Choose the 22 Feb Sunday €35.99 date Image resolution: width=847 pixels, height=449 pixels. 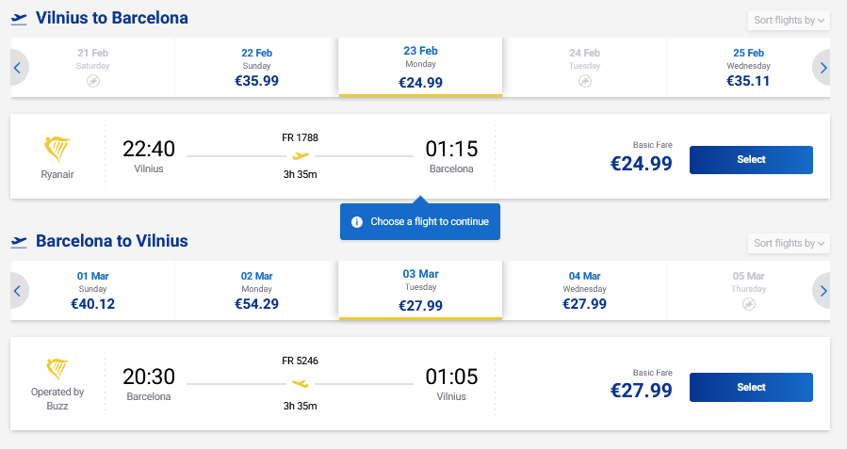click(256, 67)
